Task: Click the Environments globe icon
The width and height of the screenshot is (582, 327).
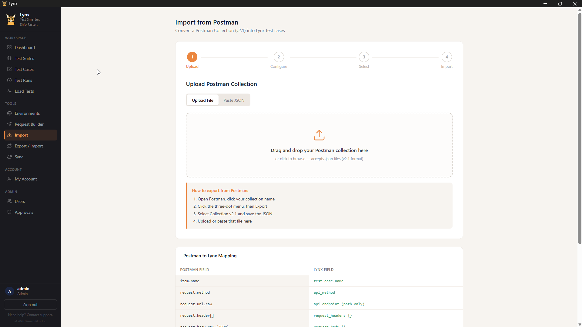Action: pos(9,113)
